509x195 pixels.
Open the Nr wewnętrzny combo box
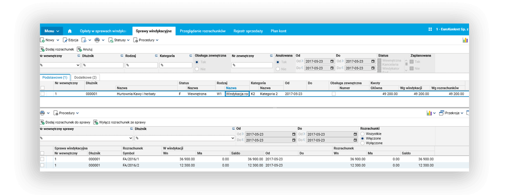[x=60, y=65]
